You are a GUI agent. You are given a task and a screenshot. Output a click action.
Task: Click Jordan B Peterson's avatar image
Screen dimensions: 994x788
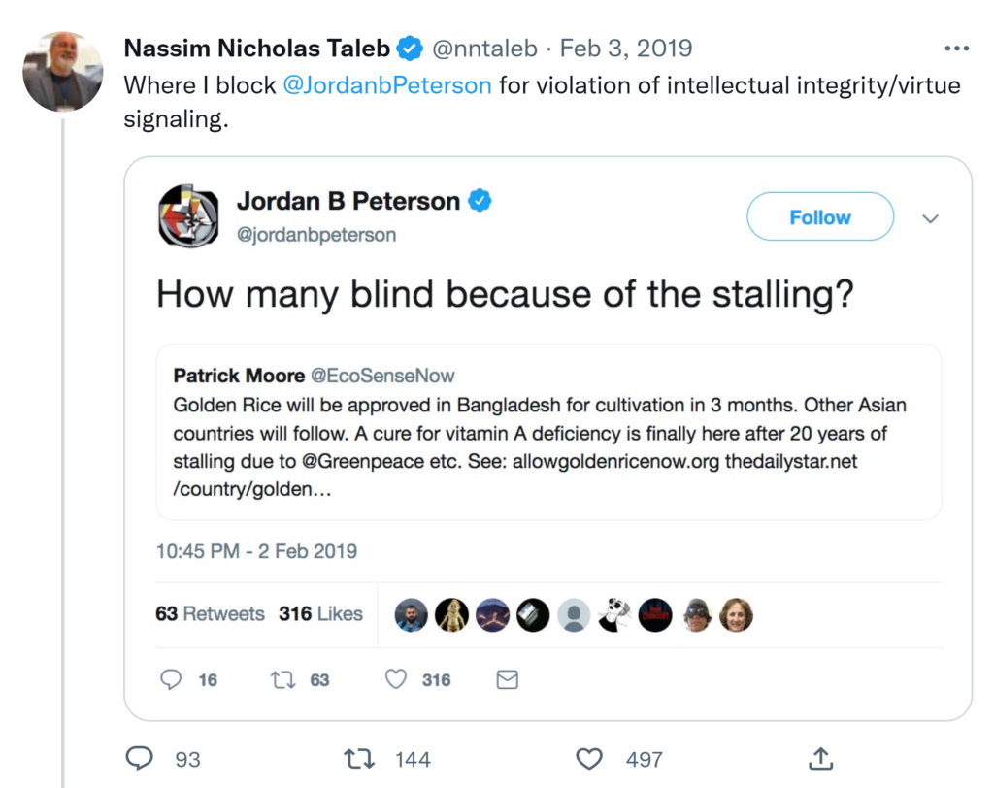point(188,215)
